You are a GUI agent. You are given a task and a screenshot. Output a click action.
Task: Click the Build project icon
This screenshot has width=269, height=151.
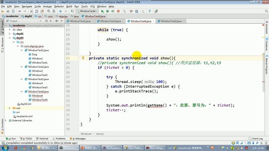coord(72,11)
